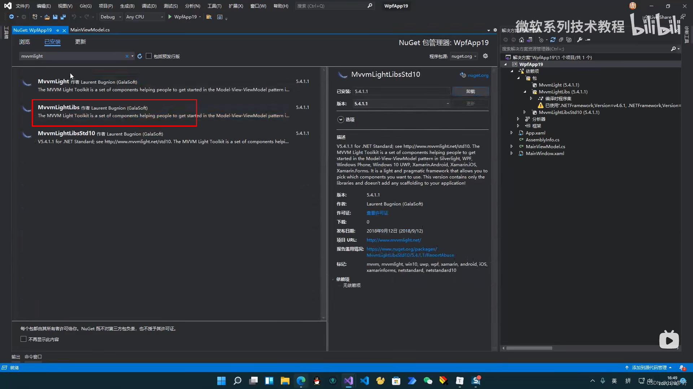Image resolution: width=693 pixels, height=389 pixels.
Task: Open Debug configuration dropdown
Action: 111,17
